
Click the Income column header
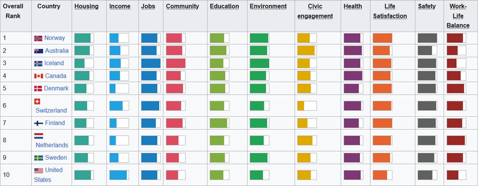120,6
